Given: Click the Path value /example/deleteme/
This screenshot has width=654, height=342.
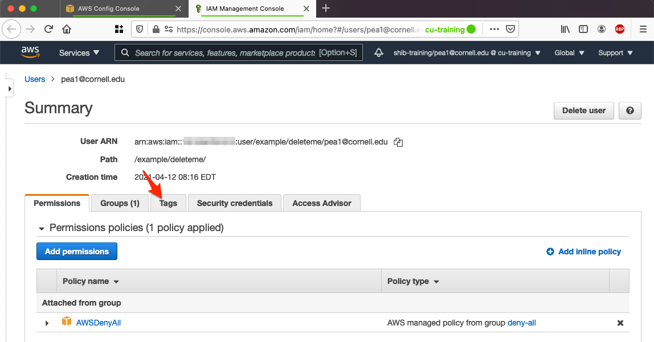Looking at the screenshot, I should tap(170, 159).
